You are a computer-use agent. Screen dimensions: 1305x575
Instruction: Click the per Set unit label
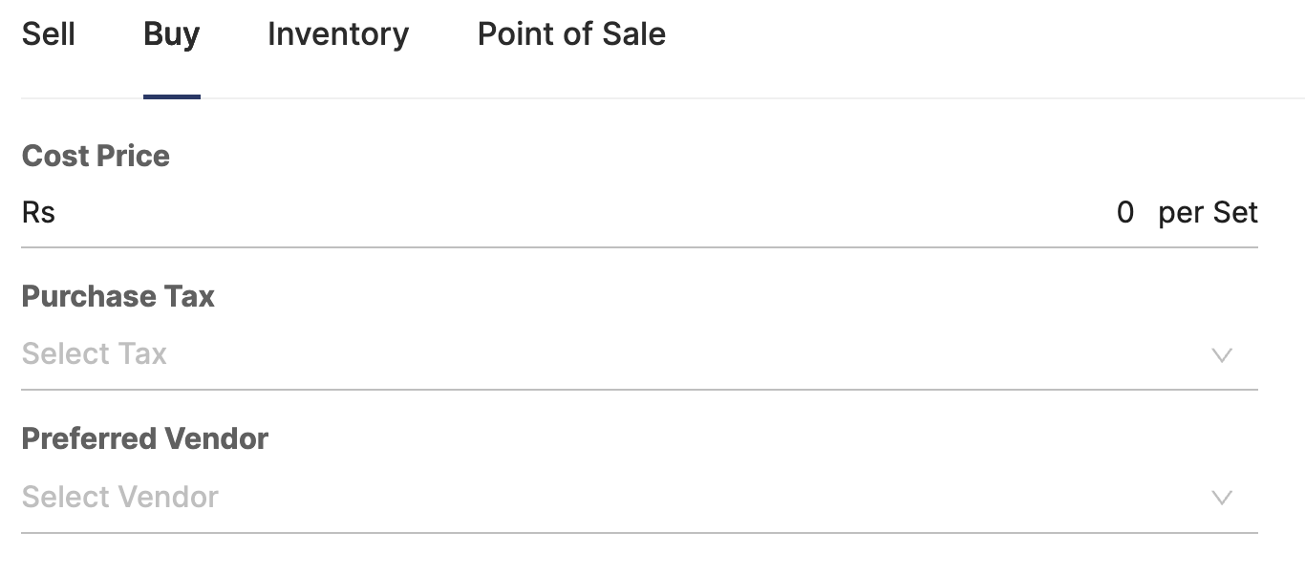click(x=1207, y=212)
